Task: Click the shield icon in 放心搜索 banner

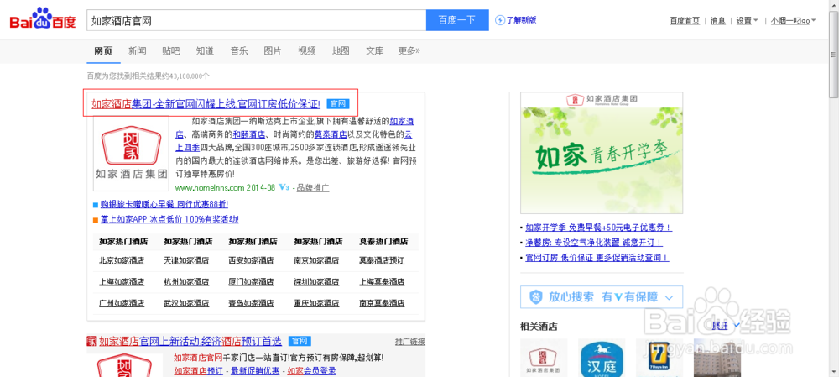Action: click(536, 296)
